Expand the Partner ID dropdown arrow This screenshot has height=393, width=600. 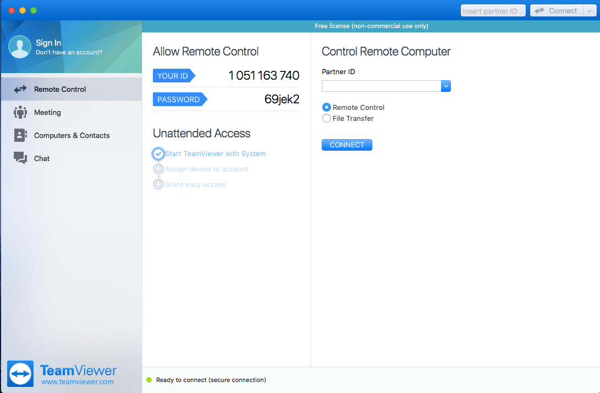[446, 86]
